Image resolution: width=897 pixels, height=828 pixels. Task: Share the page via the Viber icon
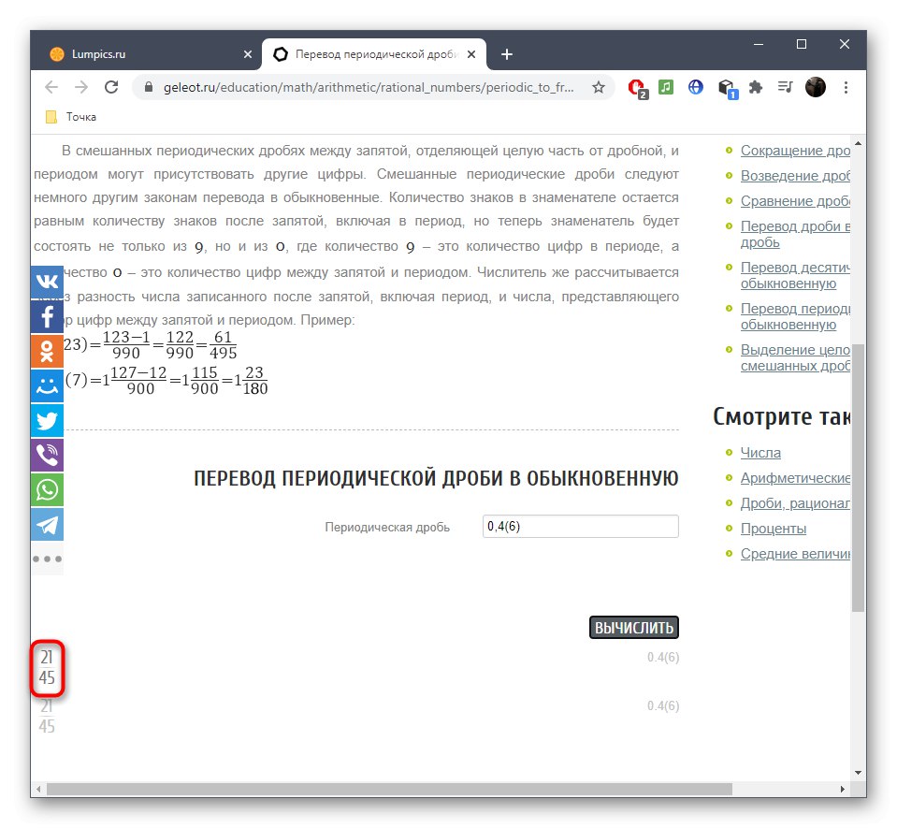[x=47, y=455]
